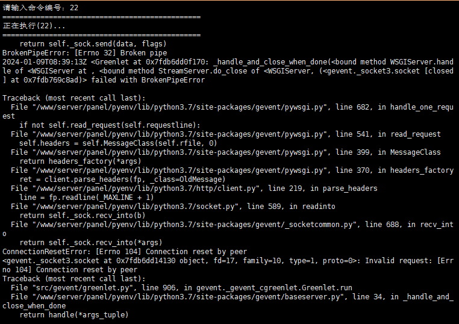Click the pywsgi.py path at line 370

179,170
